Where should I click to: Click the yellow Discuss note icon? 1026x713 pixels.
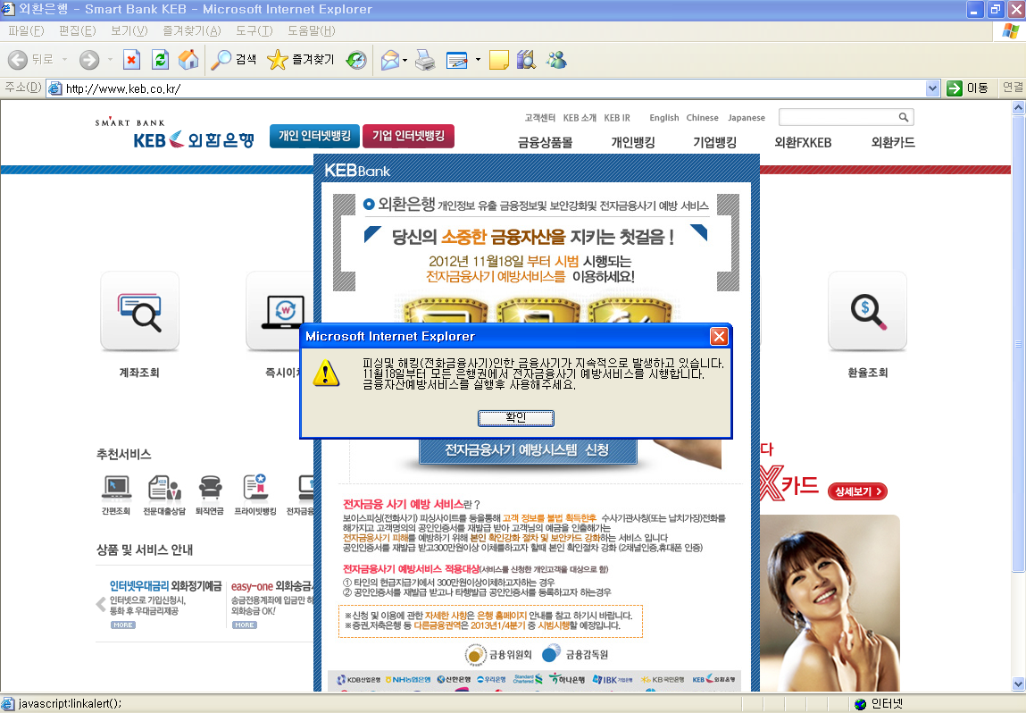(x=498, y=60)
